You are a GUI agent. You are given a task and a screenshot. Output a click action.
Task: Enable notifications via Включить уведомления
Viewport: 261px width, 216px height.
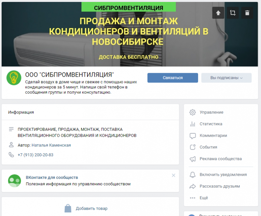coord(223,175)
